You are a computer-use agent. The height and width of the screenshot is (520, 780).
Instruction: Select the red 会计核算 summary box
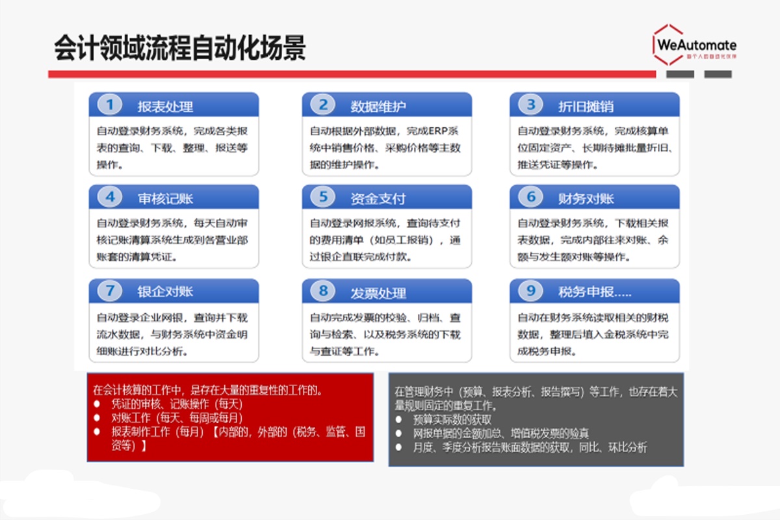(x=230, y=417)
